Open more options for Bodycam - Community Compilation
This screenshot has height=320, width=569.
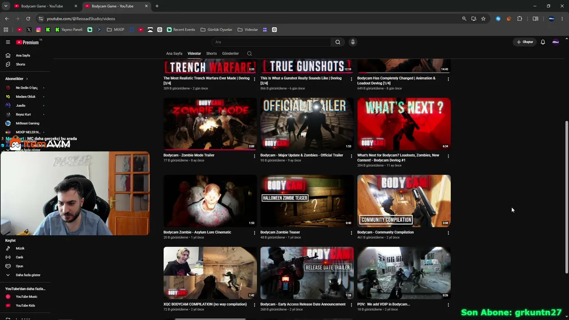tap(448, 233)
